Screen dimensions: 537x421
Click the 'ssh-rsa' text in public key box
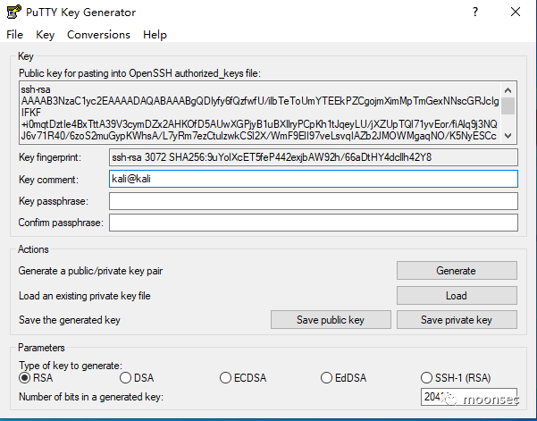(x=36, y=89)
